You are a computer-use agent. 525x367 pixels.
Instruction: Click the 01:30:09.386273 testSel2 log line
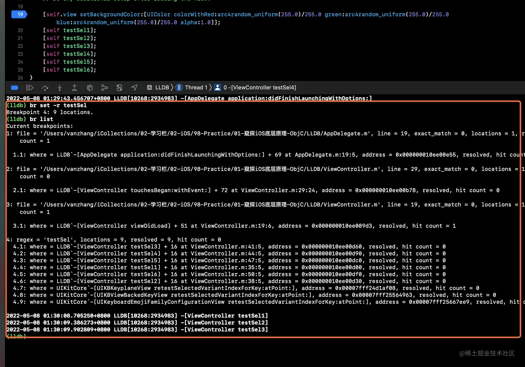tap(137, 323)
